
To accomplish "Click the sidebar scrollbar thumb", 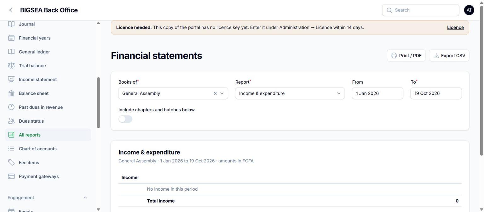I will (x=98, y=103).
